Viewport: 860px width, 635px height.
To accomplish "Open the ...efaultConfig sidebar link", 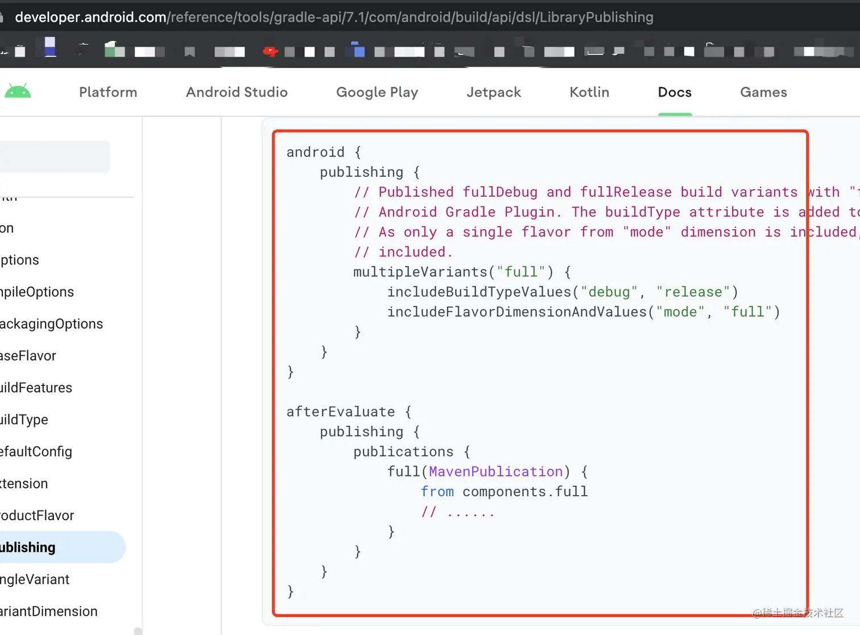I will point(36,451).
